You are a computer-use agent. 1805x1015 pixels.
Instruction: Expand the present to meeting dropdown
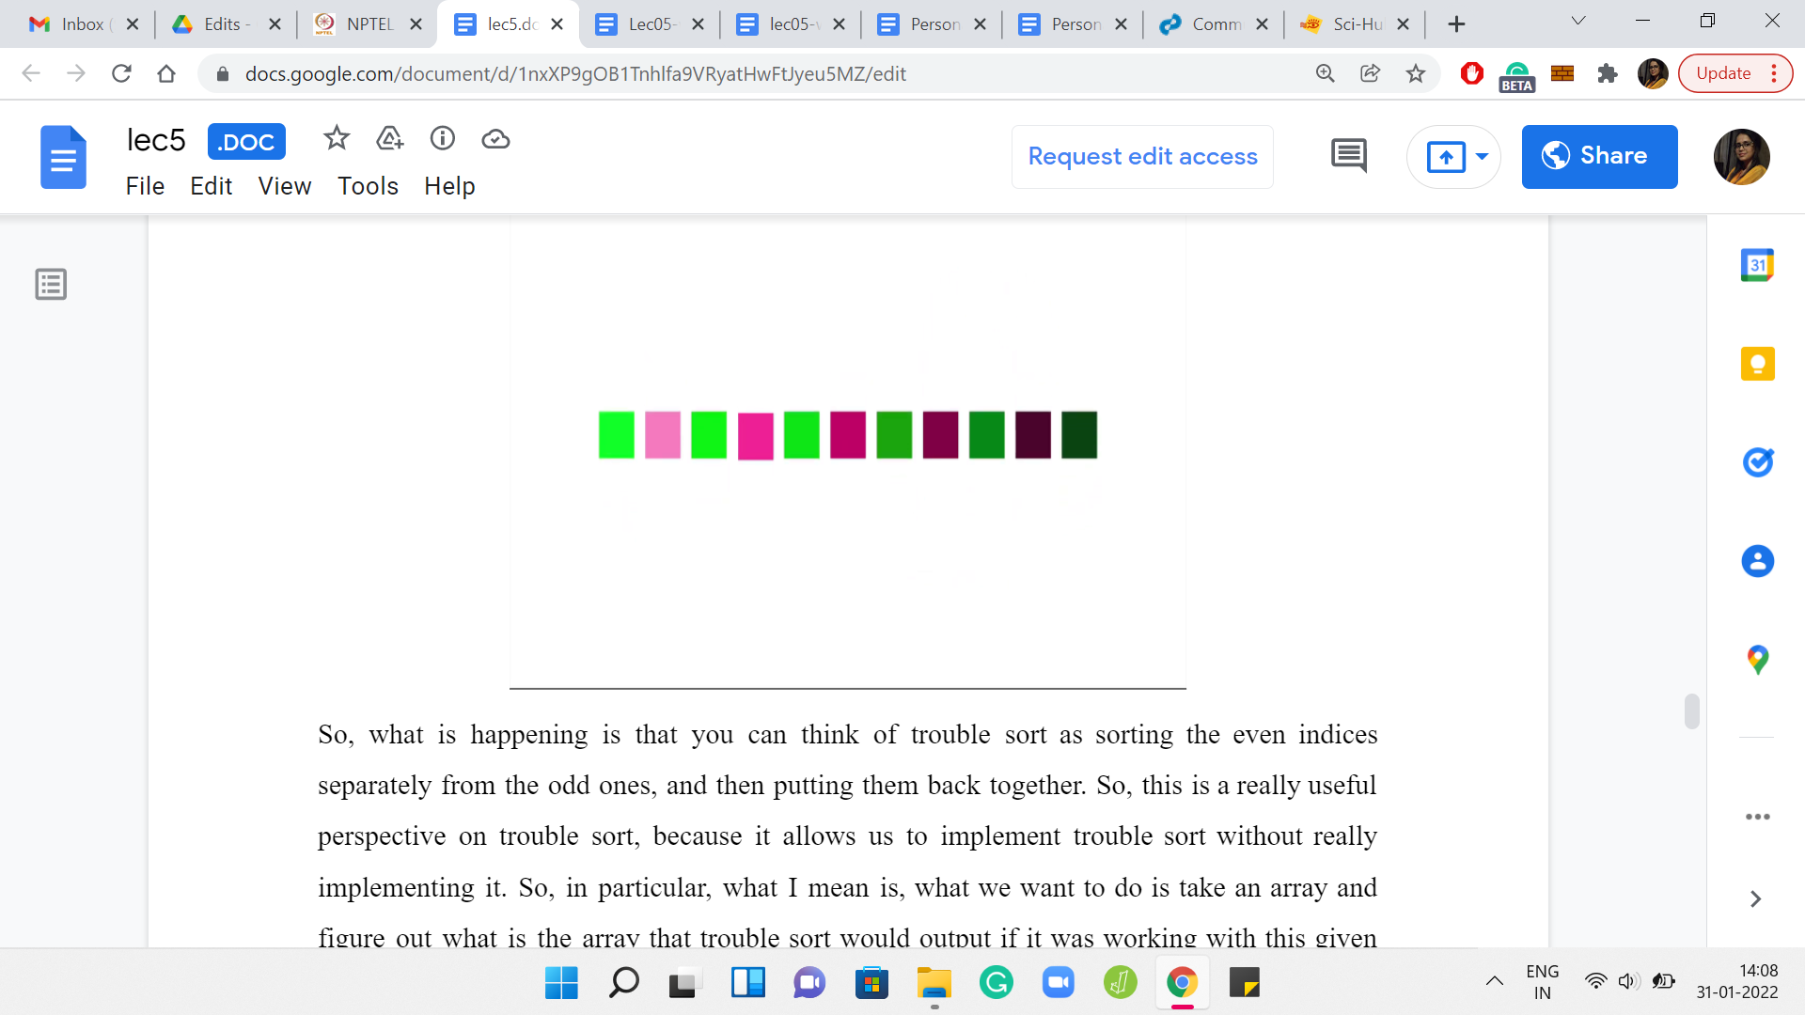(x=1482, y=156)
